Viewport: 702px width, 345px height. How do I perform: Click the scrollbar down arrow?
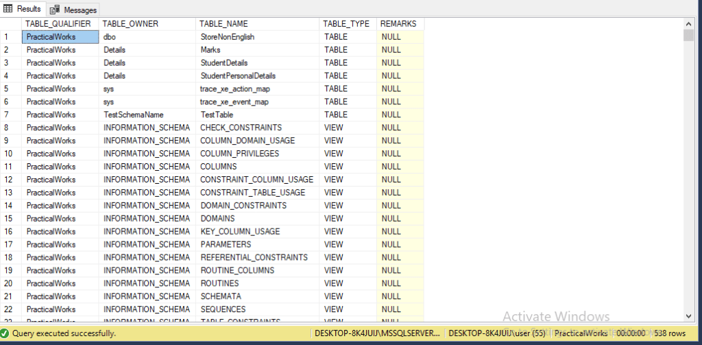pos(689,316)
